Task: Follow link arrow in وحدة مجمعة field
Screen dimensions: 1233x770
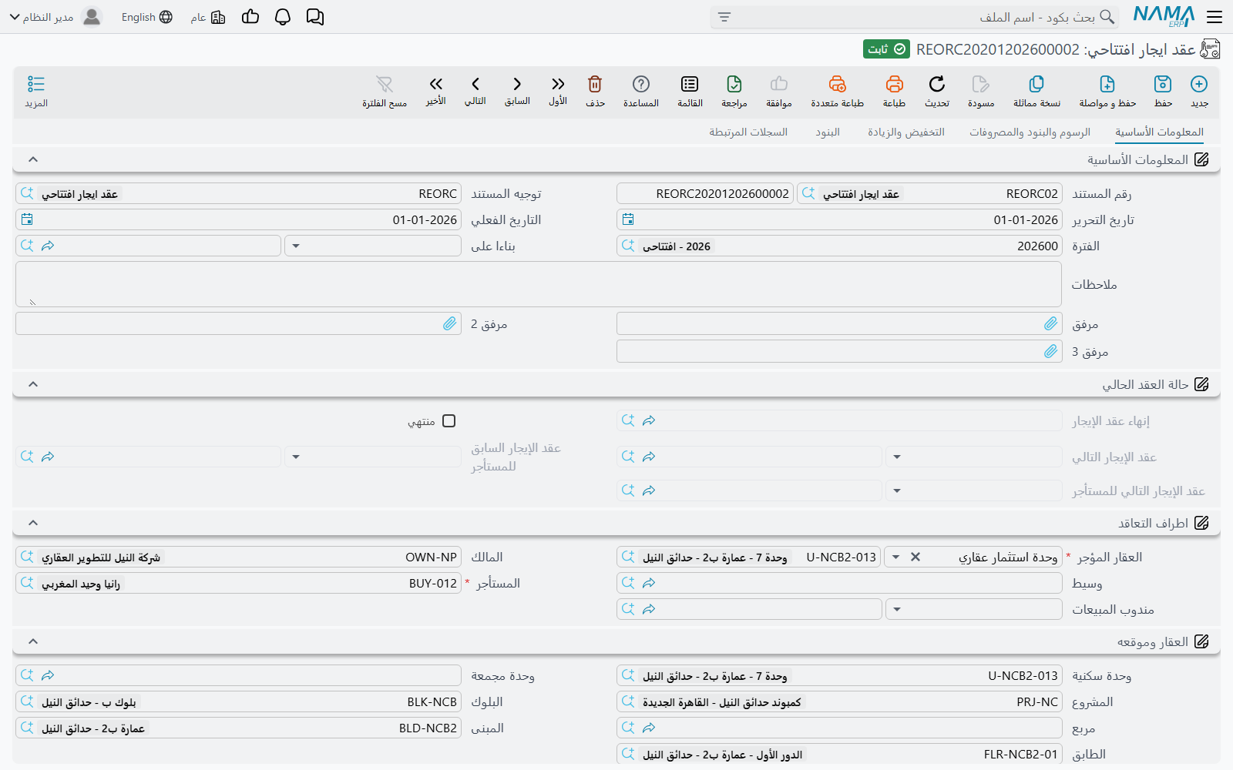Action: coord(48,675)
